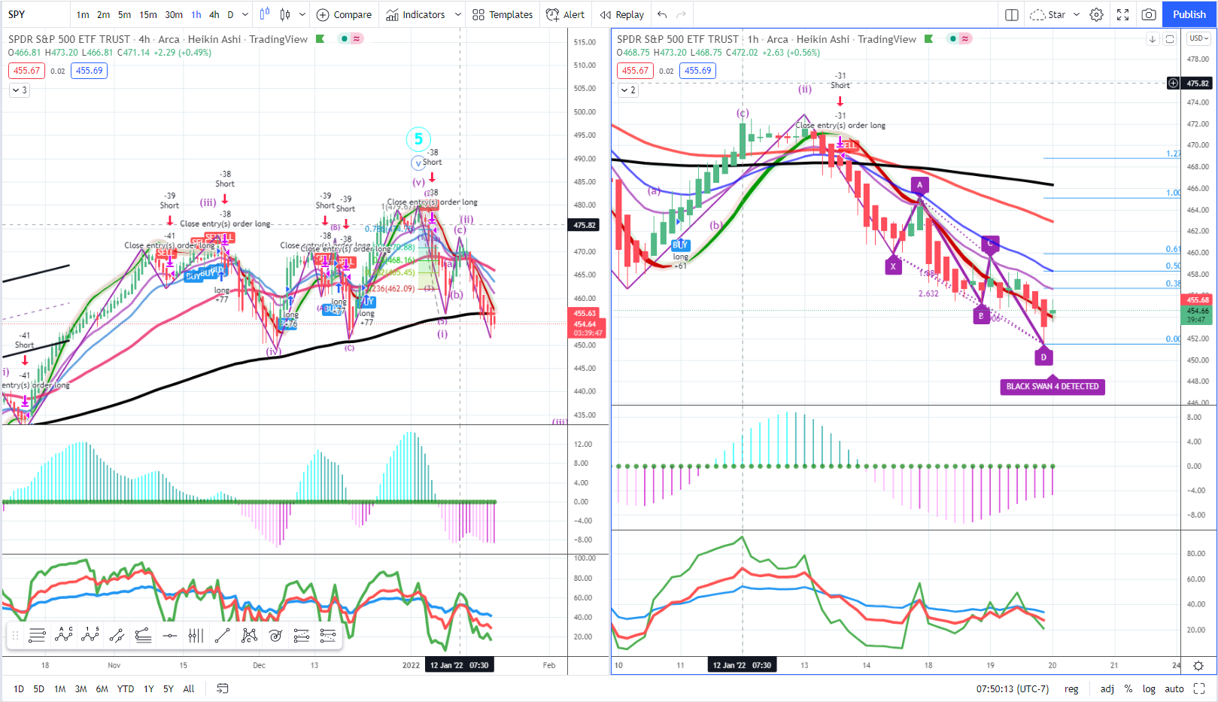Select the Fib retracement drawing tool
1218x702 pixels.
[x=37, y=636]
